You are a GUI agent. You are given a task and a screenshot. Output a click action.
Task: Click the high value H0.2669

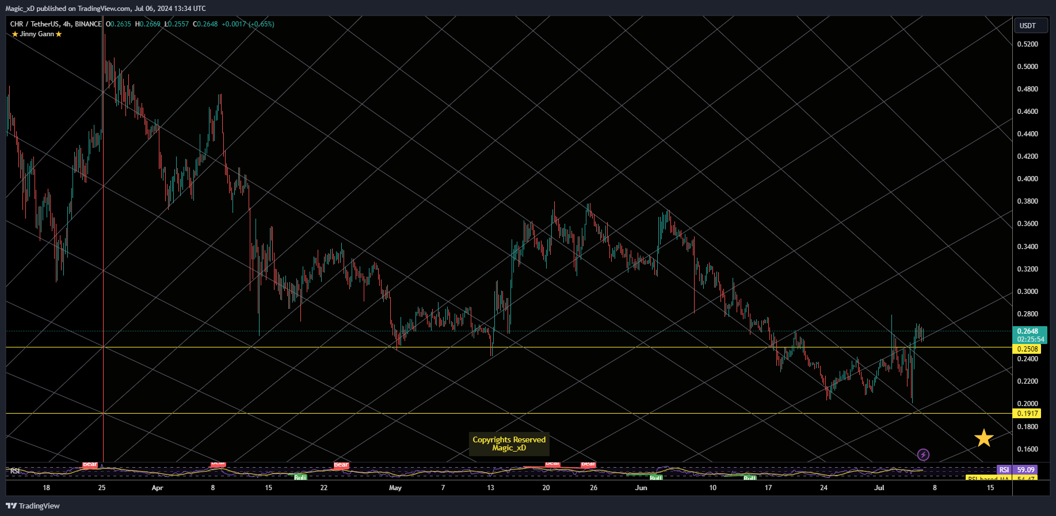[148, 24]
